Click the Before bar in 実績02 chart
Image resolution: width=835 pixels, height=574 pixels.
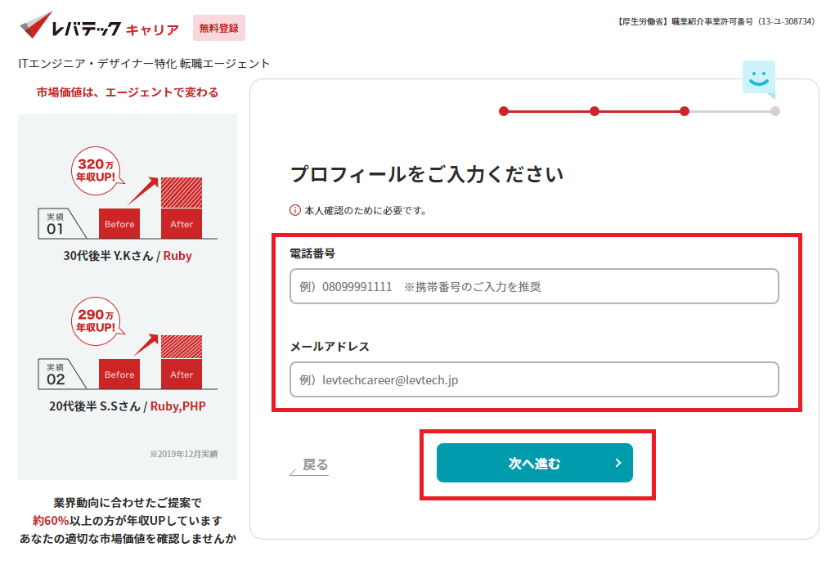click(x=119, y=374)
